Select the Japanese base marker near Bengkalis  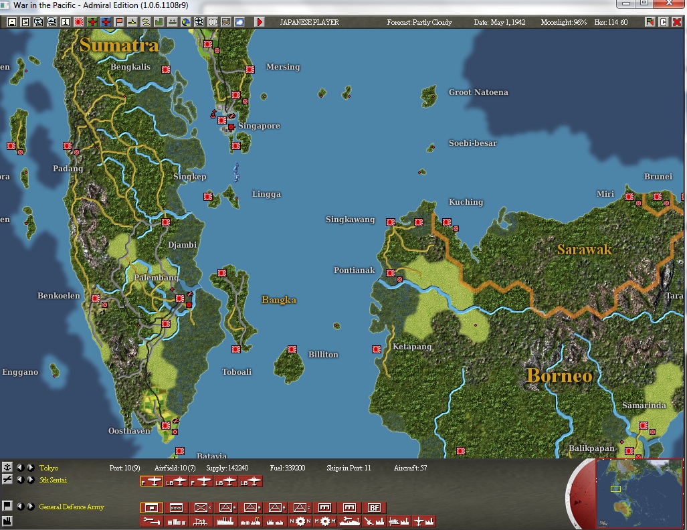click(166, 70)
